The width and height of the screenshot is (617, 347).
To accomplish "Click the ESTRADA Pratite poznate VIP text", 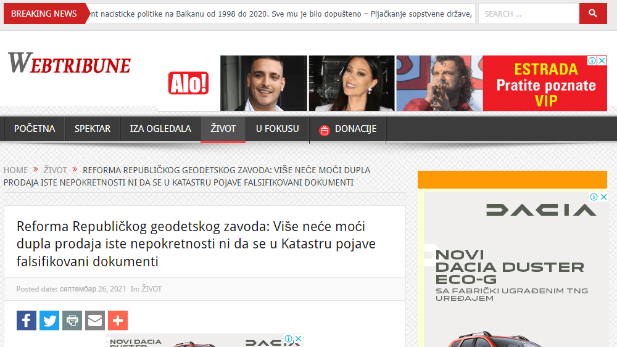I will click(546, 85).
